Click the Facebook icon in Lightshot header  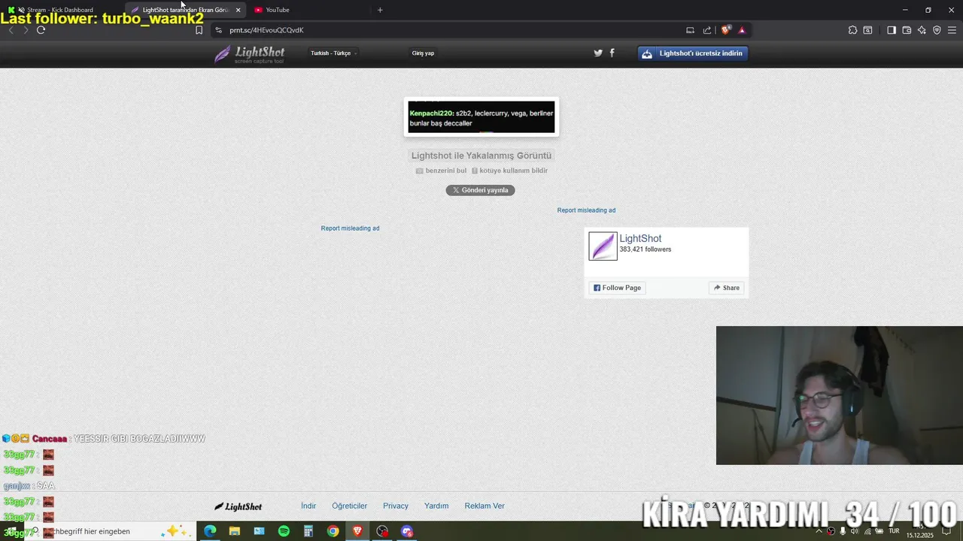(612, 53)
